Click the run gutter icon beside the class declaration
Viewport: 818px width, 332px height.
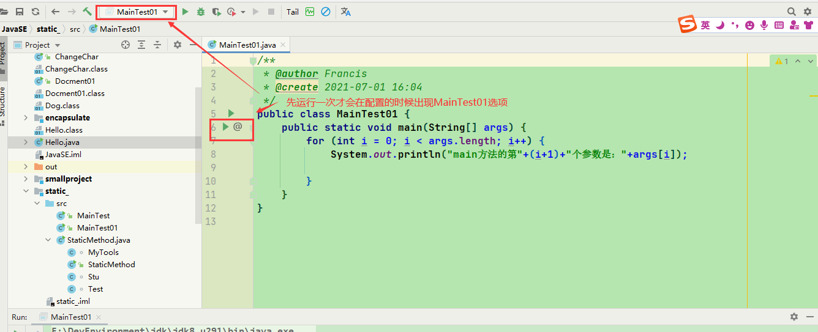pyautogui.click(x=231, y=113)
